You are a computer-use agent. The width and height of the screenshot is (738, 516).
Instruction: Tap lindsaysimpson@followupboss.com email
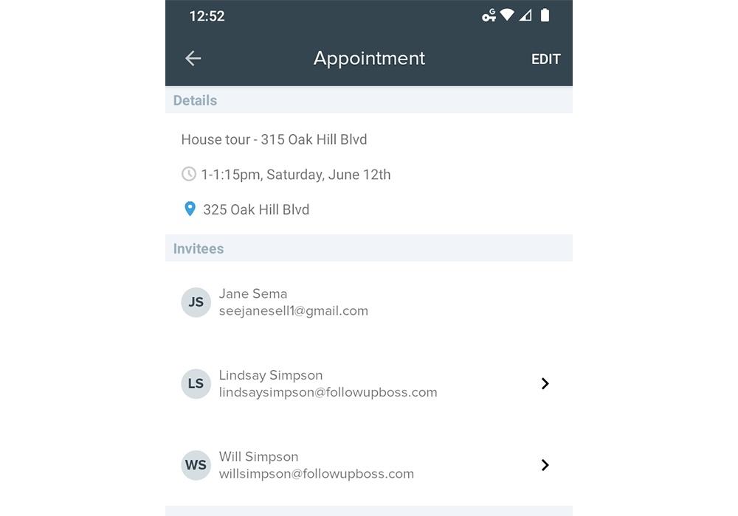coord(328,392)
